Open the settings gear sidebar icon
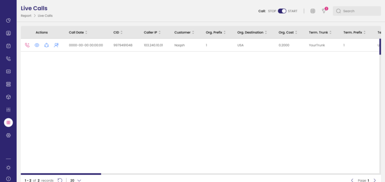Viewport: 385px width, 182px height. point(8,136)
